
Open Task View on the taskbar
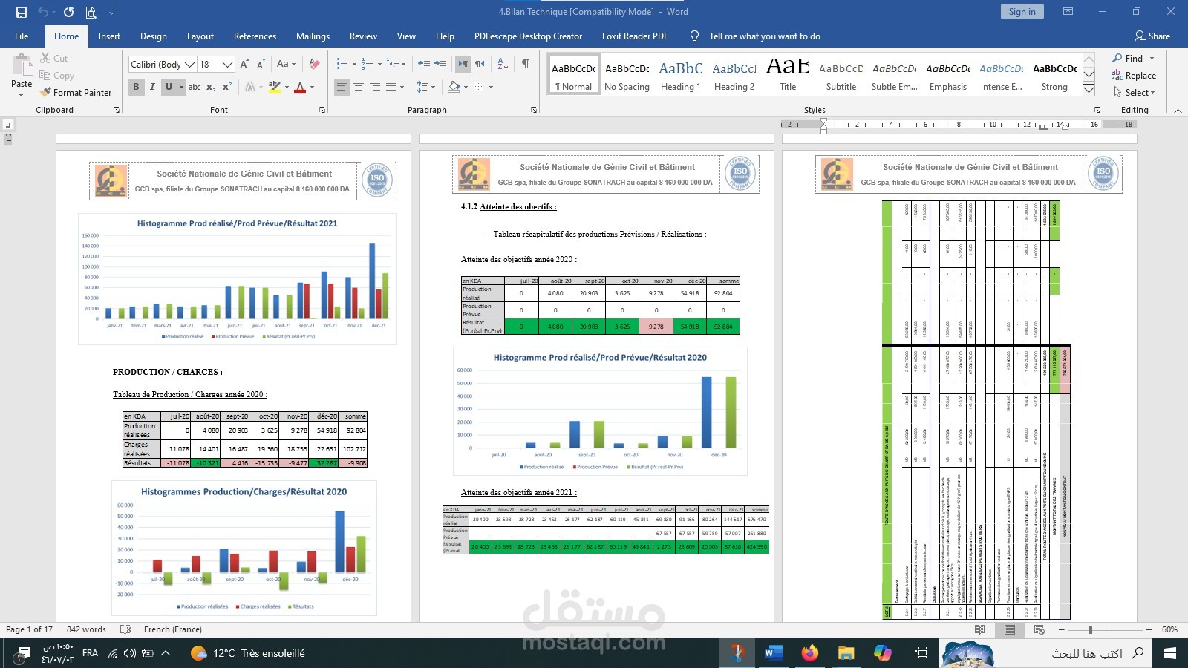point(921,653)
